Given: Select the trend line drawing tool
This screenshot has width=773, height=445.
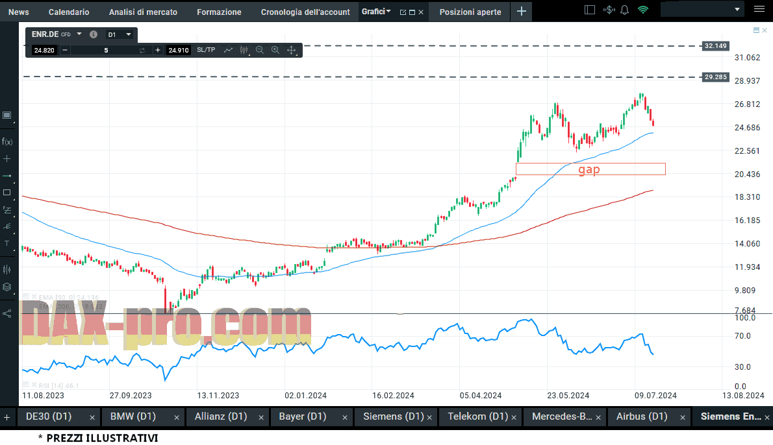Looking at the screenshot, I should tap(7, 176).
